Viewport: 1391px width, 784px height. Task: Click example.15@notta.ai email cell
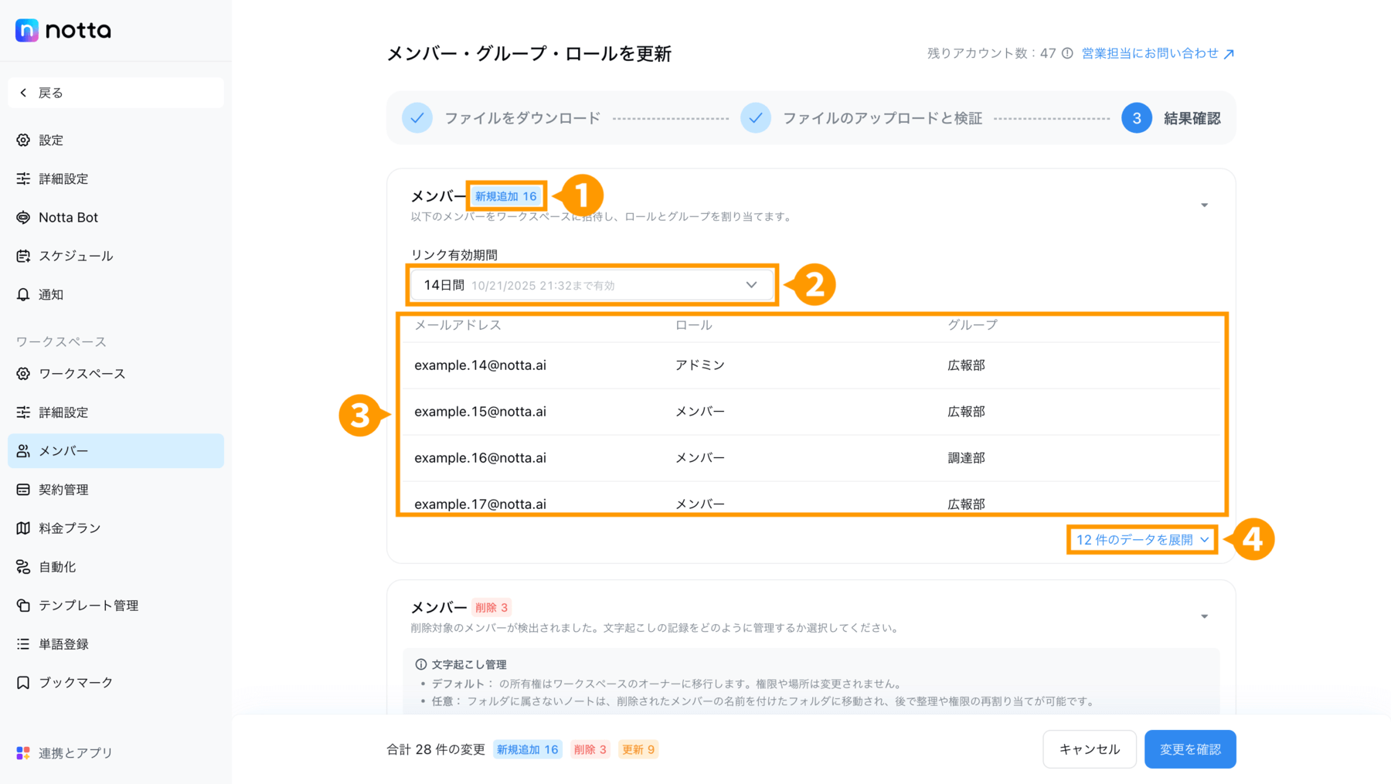coord(480,411)
